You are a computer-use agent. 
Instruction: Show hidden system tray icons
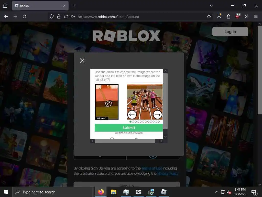[x=216, y=192]
